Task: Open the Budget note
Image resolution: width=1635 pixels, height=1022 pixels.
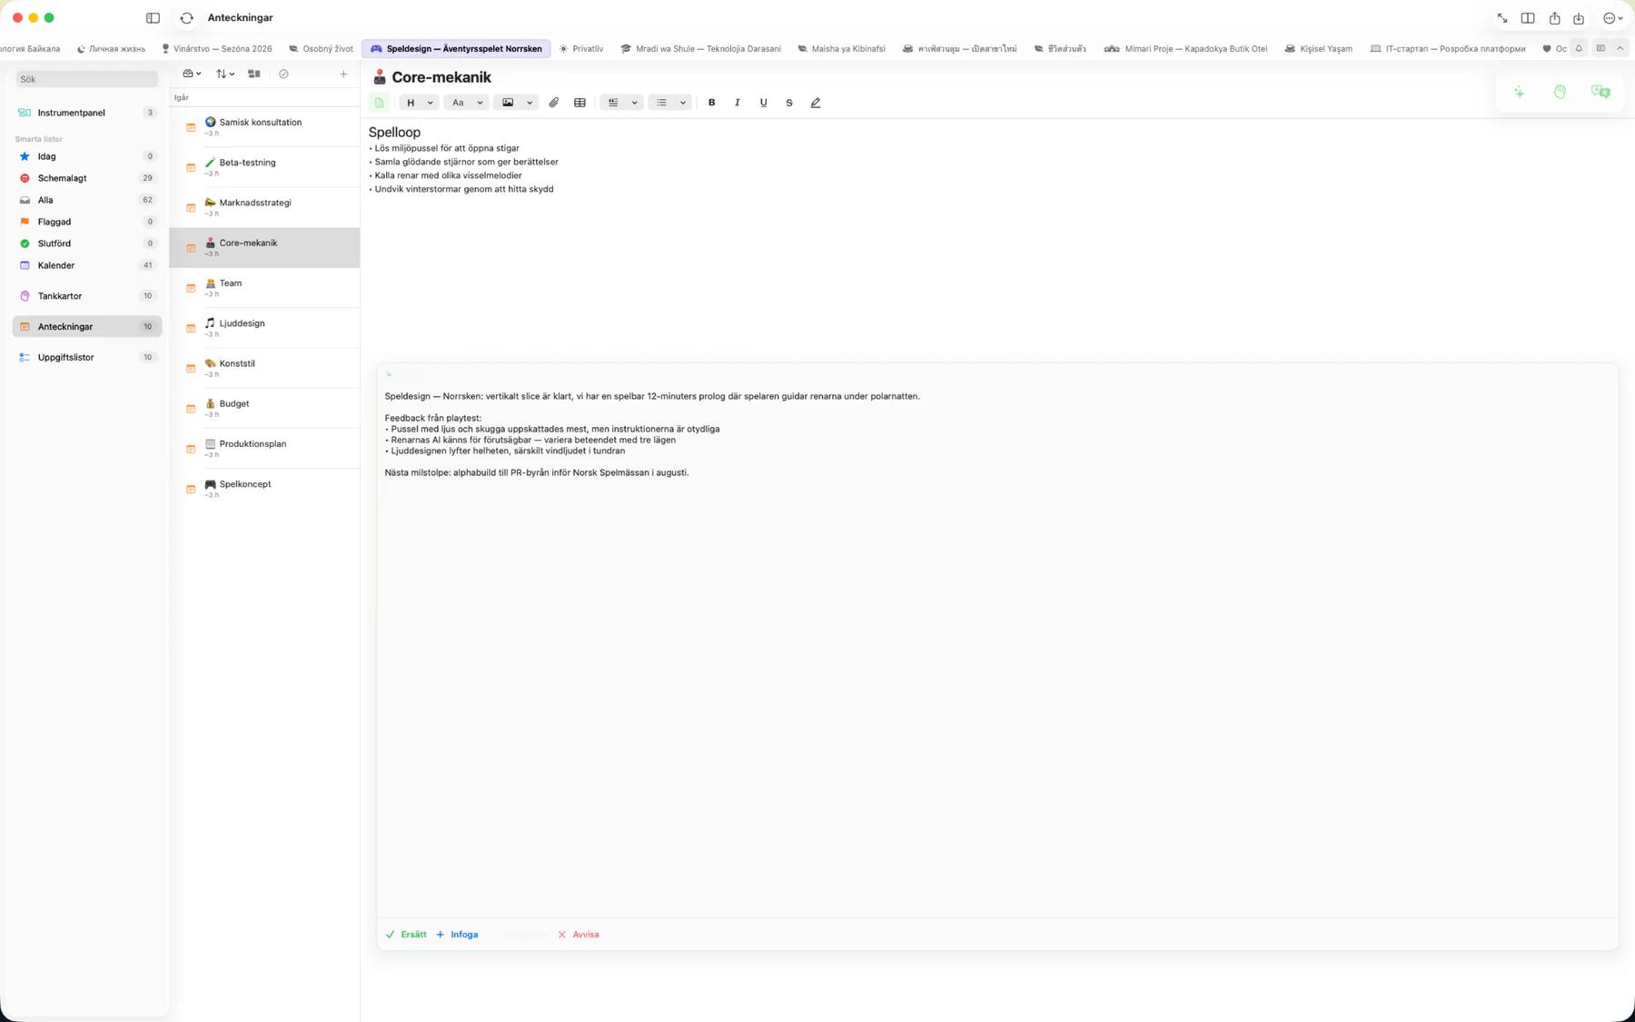Action: [x=264, y=408]
